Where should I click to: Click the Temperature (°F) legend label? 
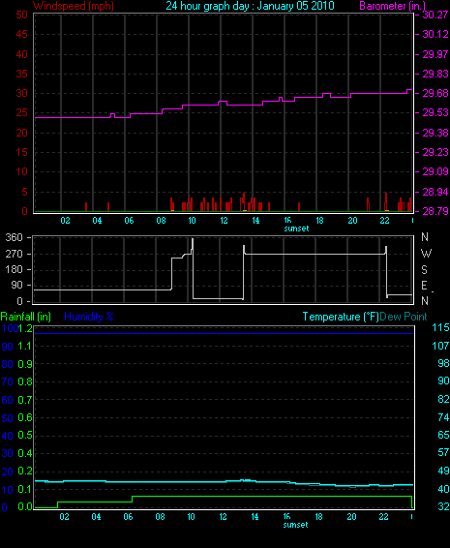341,317
